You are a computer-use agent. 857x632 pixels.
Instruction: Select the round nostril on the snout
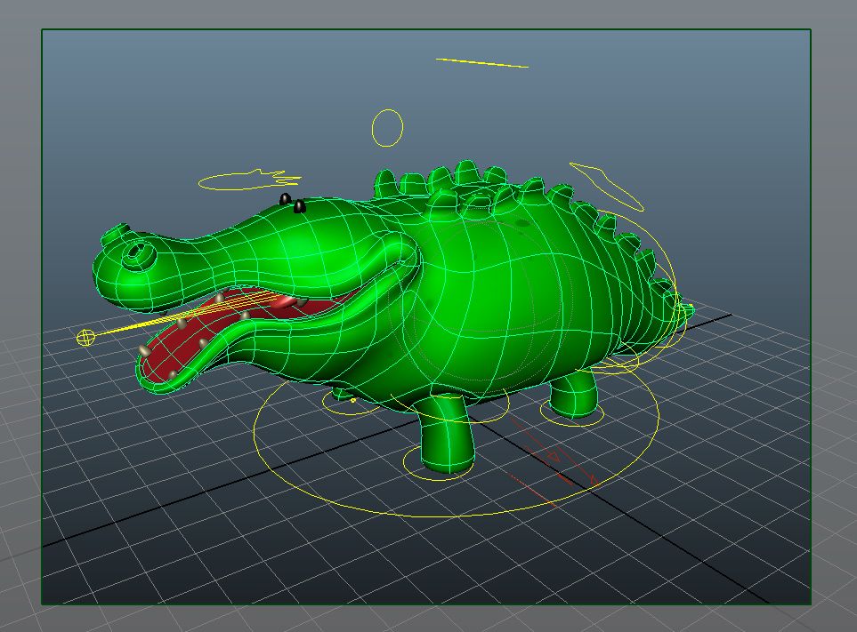tap(139, 252)
